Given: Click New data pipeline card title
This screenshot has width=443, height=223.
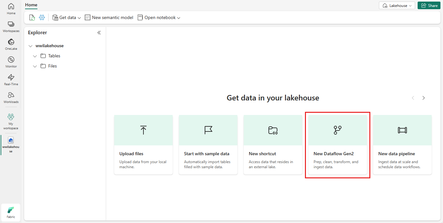Looking at the screenshot, I should (397, 154).
